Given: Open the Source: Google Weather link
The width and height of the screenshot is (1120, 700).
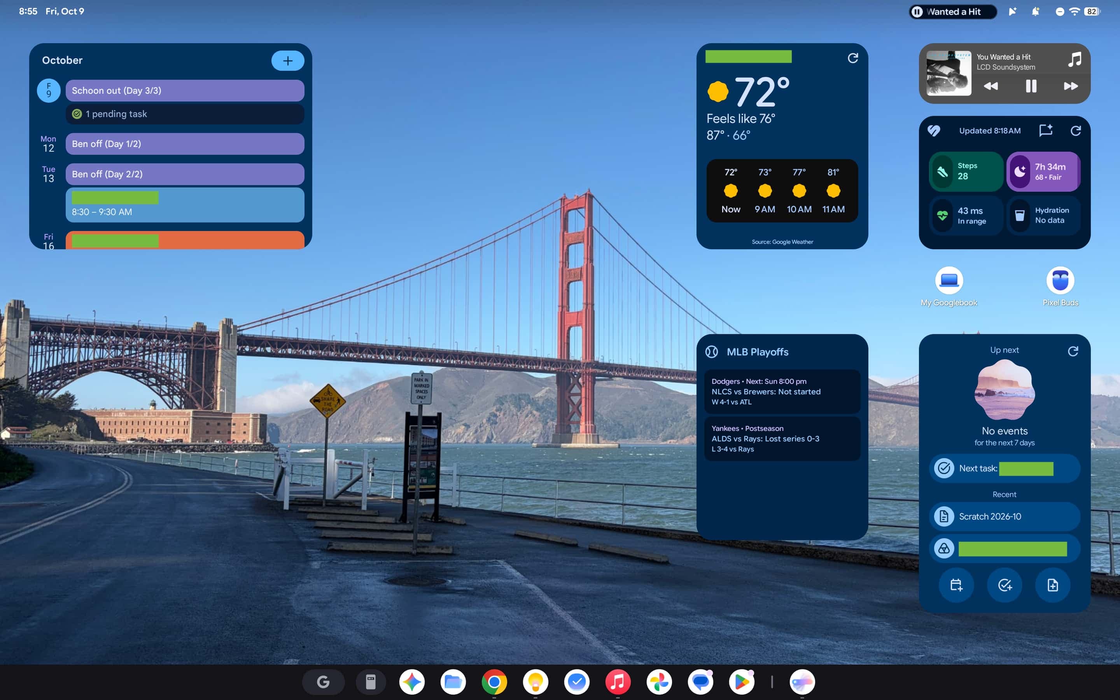Looking at the screenshot, I should click(x=782, y=241).
